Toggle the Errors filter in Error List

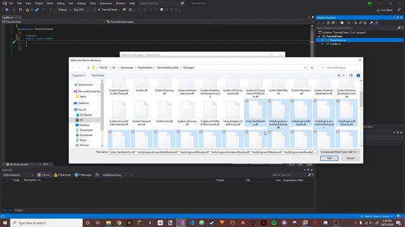coord(44,175)
